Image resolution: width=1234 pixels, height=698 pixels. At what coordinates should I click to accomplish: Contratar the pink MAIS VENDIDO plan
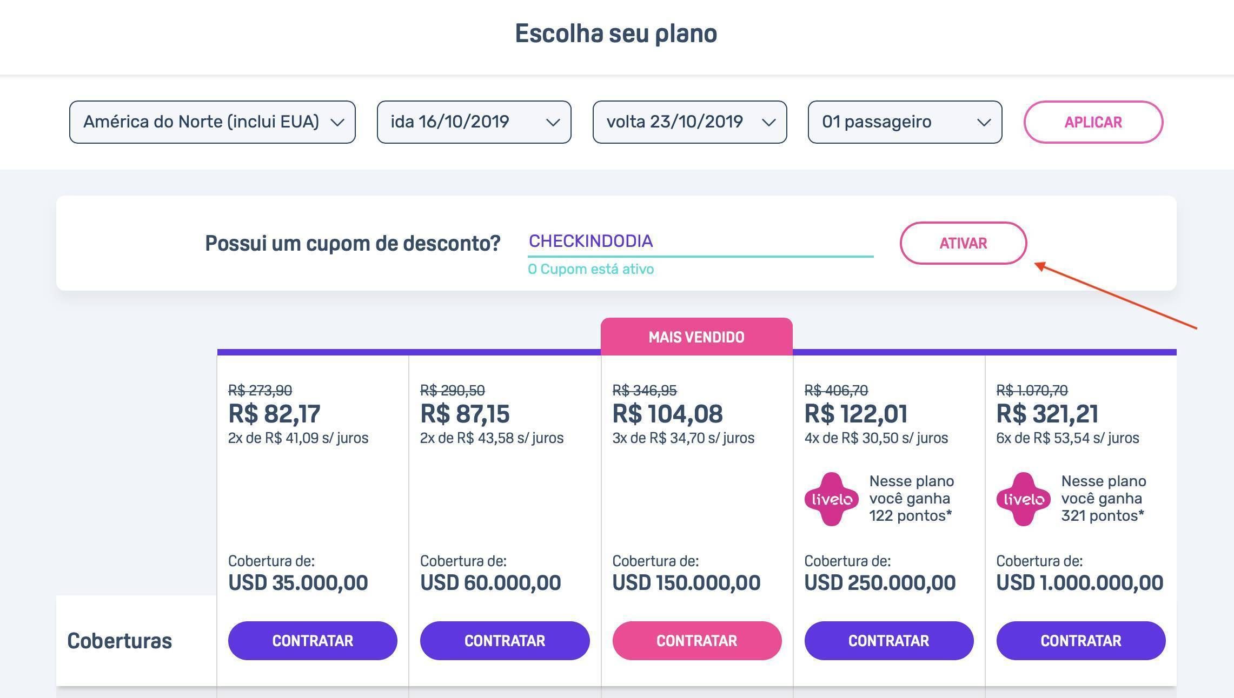click(x=697, y=641)
